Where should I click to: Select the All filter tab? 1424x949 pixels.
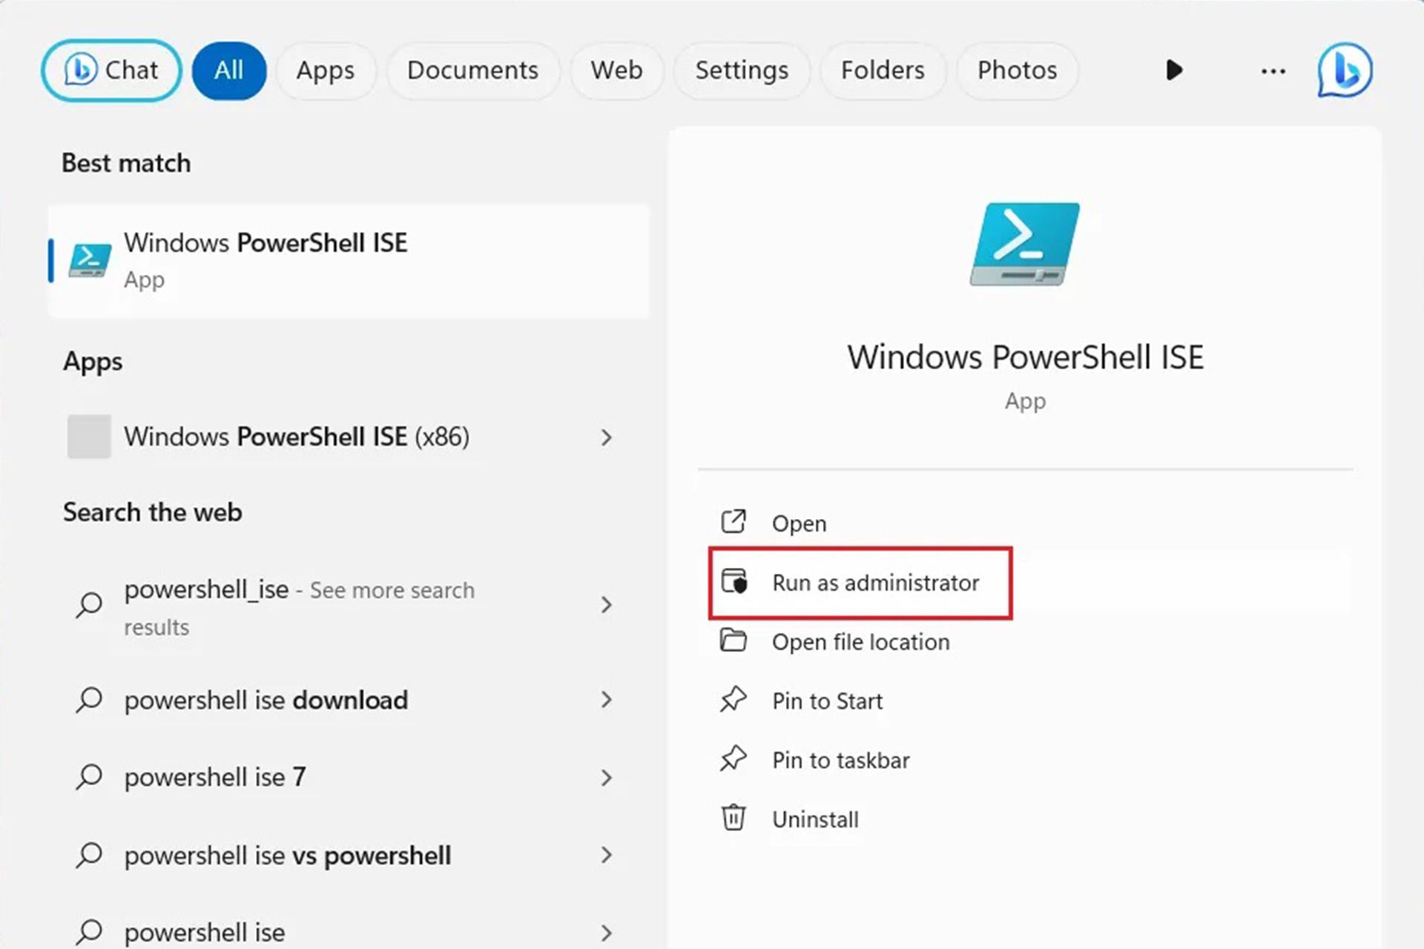pyautogui.click(x=229, y=70)
